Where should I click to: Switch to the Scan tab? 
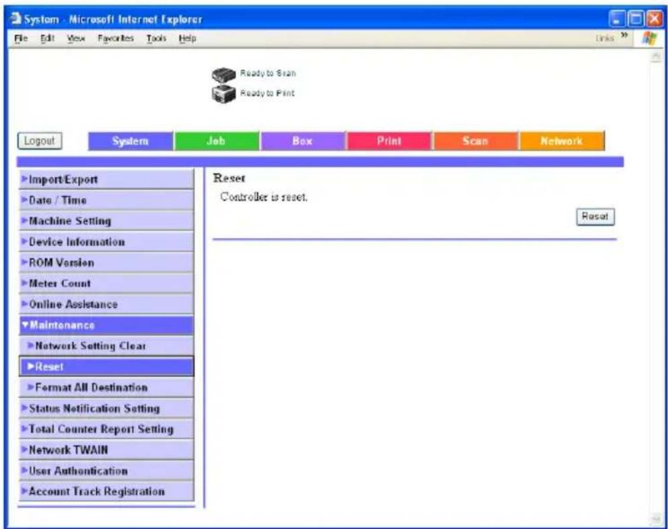[476, 141]
